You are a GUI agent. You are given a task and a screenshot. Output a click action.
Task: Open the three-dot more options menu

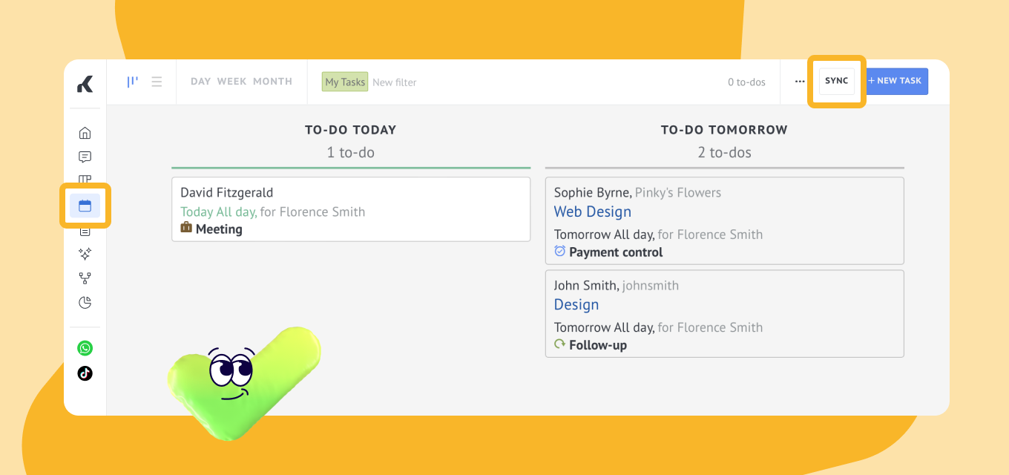(800, 82)
